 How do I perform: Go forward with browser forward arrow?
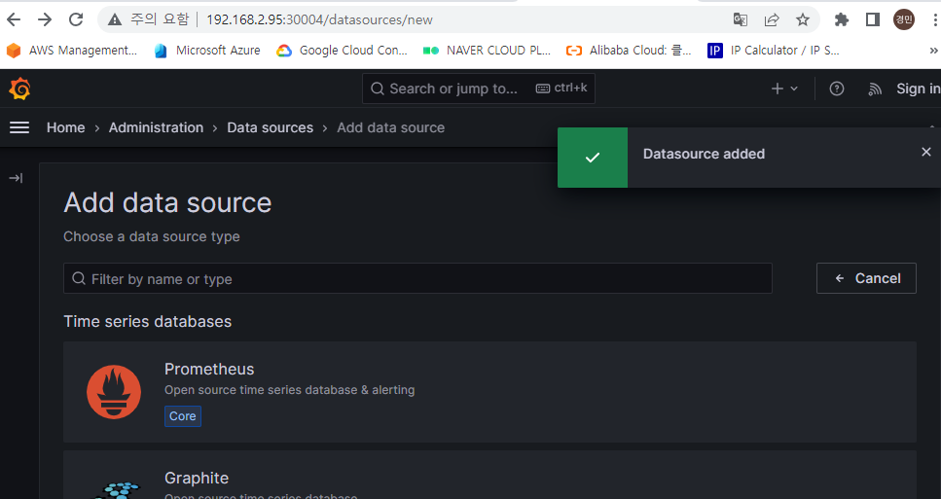(x=45, y=19)
